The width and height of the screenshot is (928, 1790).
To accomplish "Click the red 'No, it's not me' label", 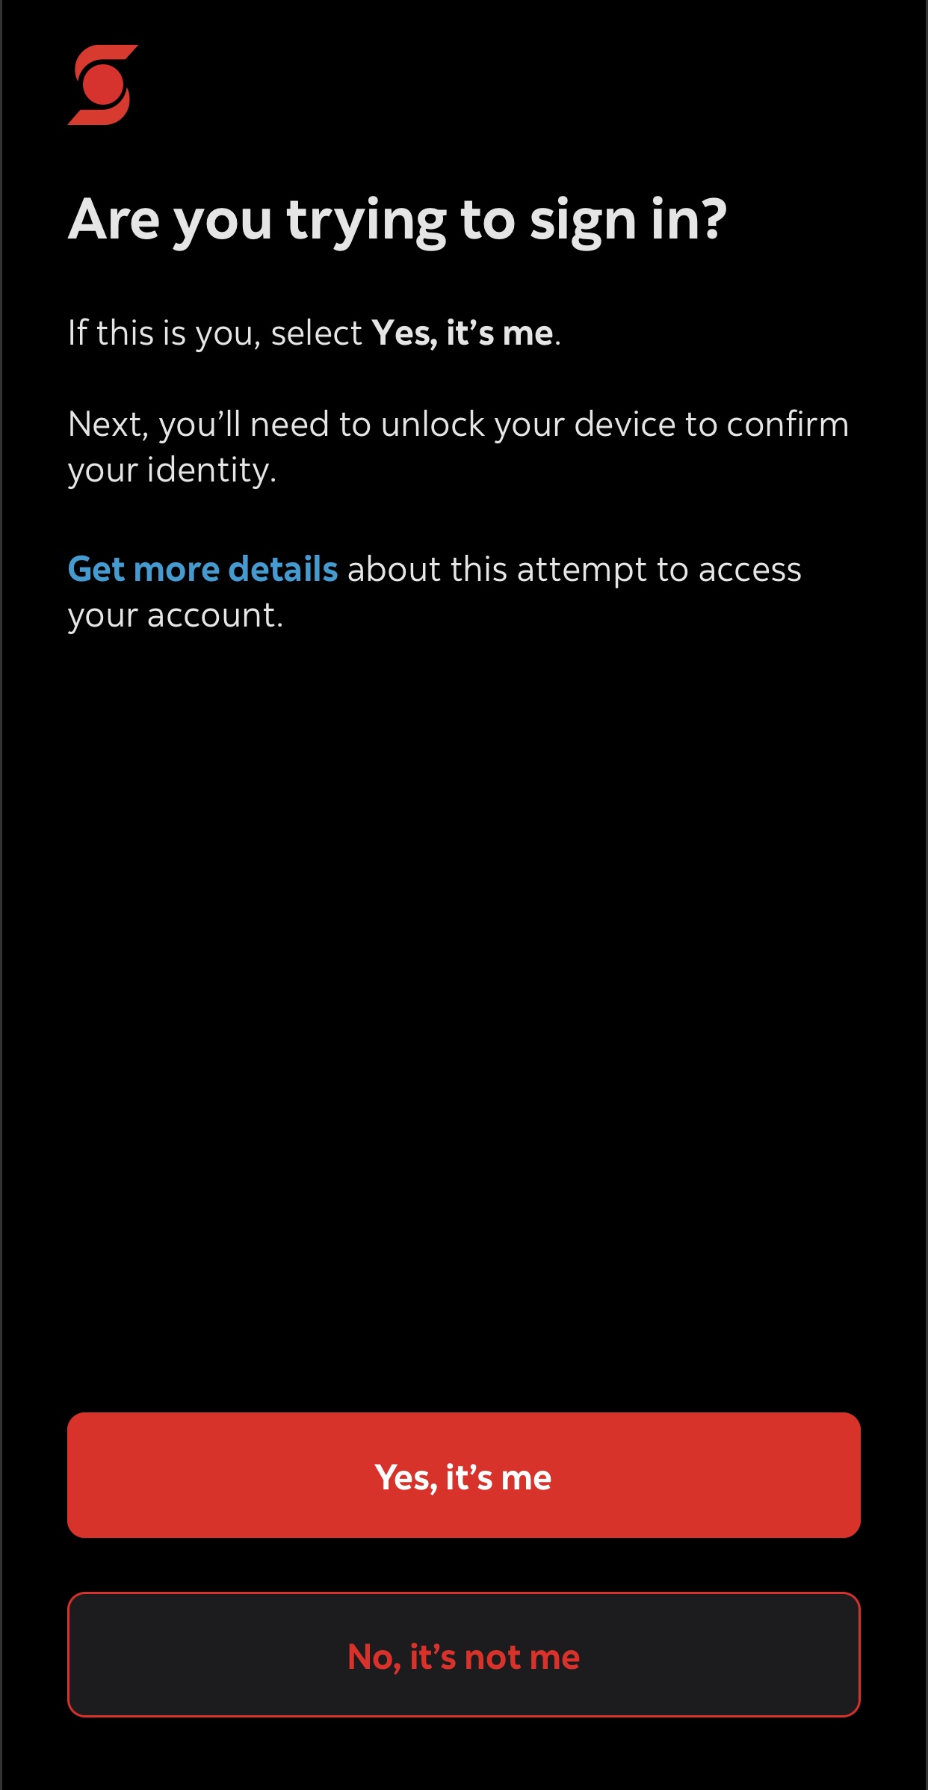I will (464, 1657).
